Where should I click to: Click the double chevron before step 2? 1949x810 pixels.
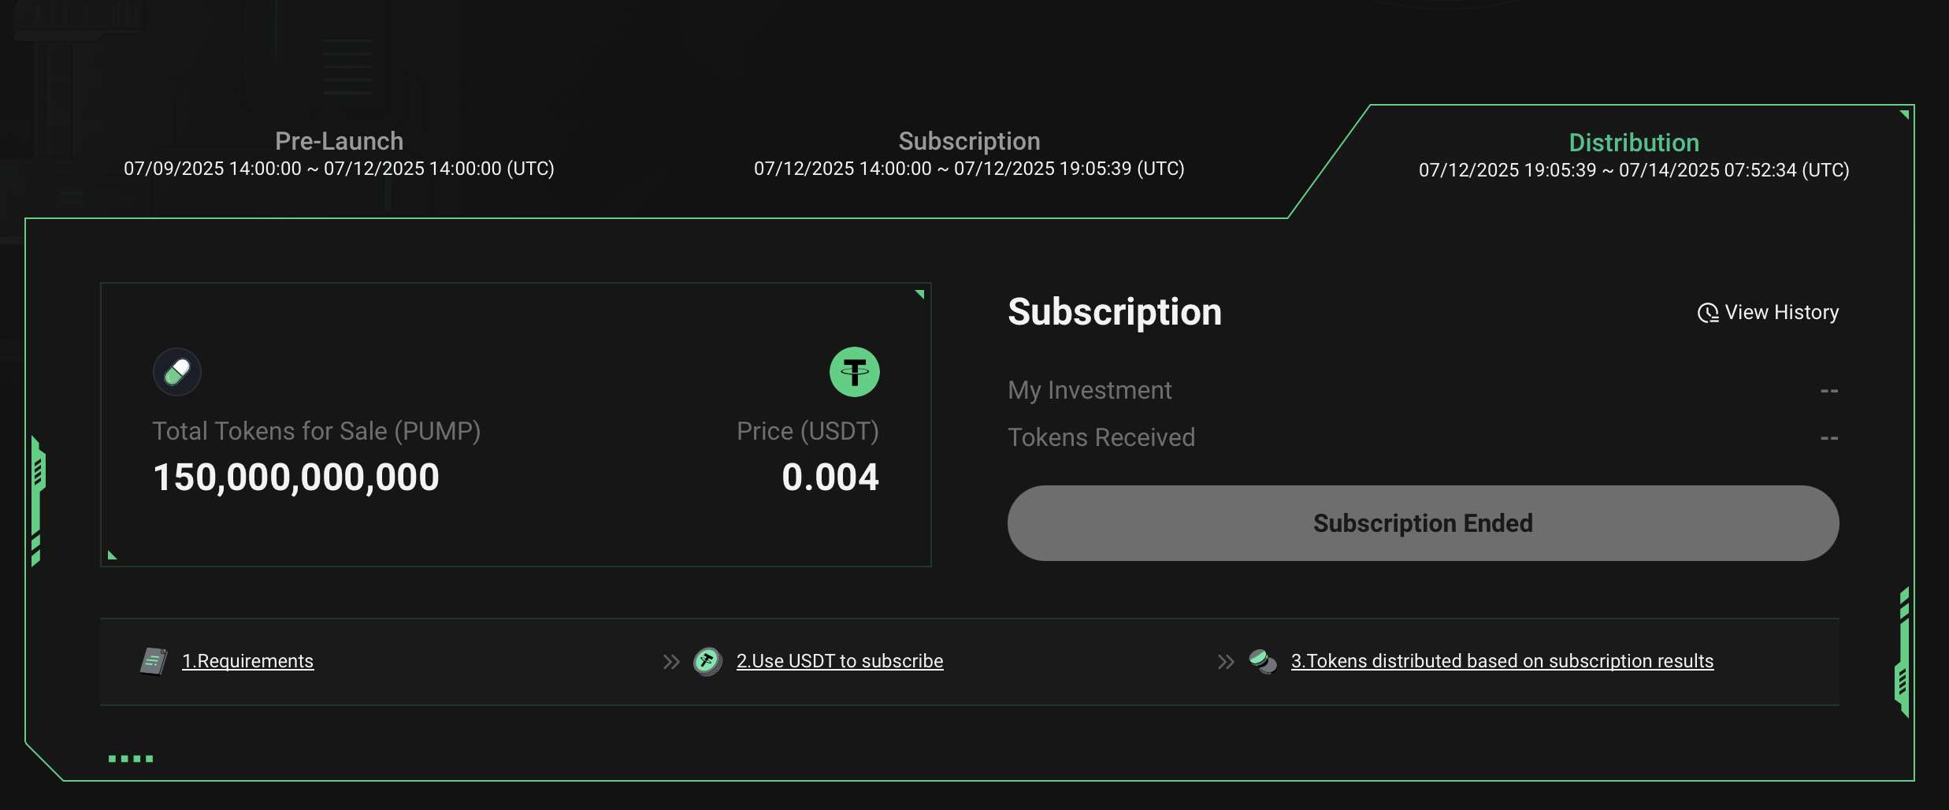tap(671, 662)
